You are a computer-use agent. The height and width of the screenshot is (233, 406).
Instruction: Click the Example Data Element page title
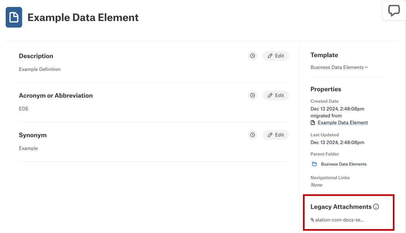(83, 17)
